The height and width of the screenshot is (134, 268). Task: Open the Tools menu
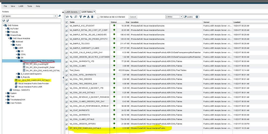point(30,6)
